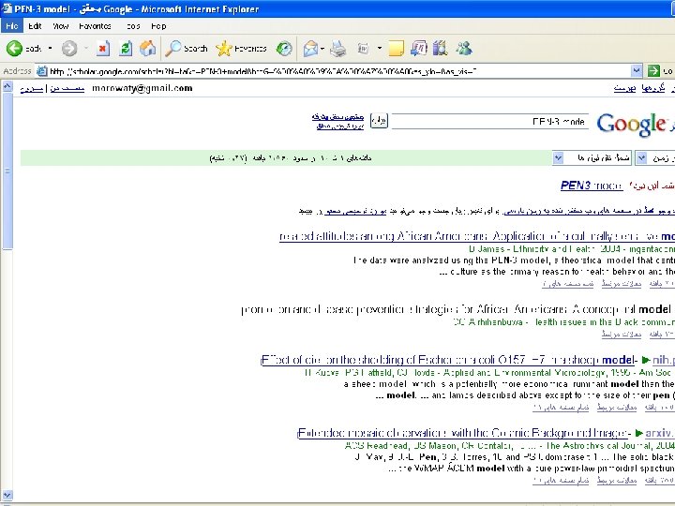Click the green Go arrow button
This screenshot has width=675, height=506.
click(x=653, y=71)
